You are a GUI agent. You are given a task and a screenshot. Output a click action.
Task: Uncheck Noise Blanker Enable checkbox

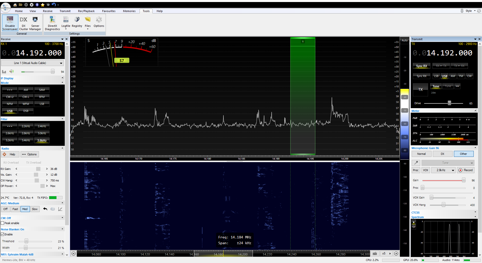tap(3, 234)
